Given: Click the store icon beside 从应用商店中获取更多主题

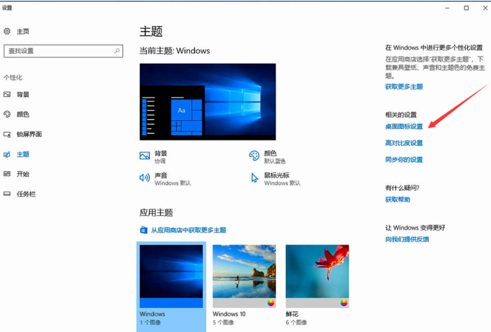Looking at the screenshot, I should [x=143, y=230].
